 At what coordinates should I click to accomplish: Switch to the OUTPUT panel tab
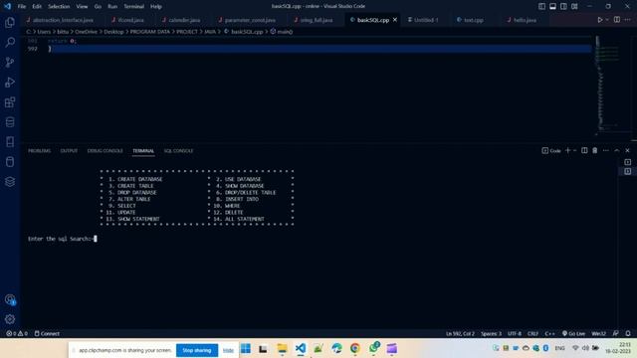pyautogui.click(x=69, y=150)
